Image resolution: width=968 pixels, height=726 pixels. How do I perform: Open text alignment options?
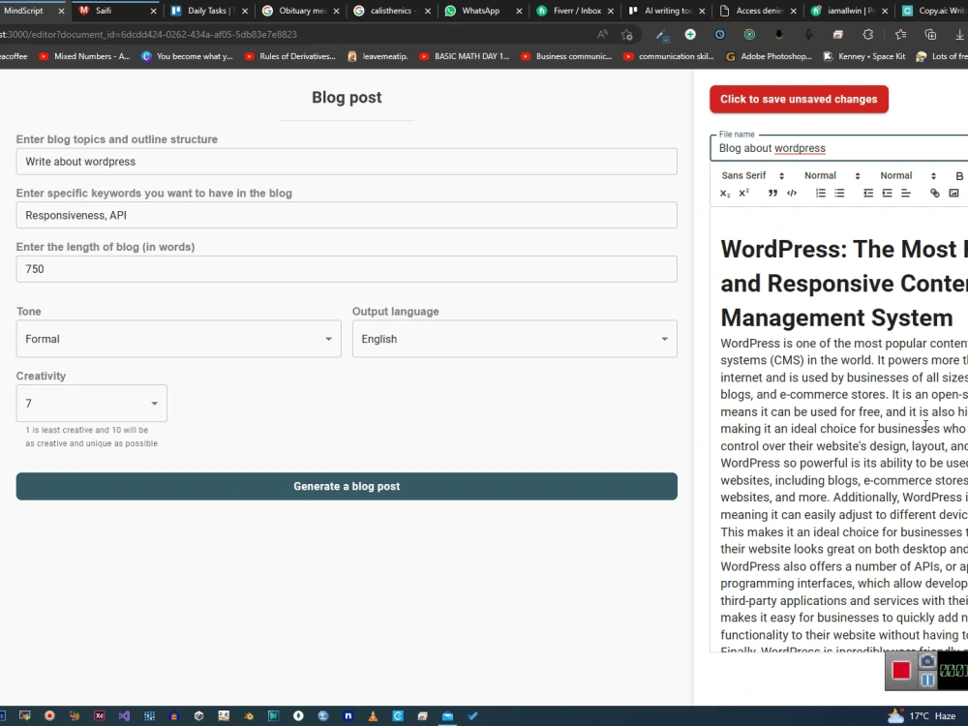[906, 194]
